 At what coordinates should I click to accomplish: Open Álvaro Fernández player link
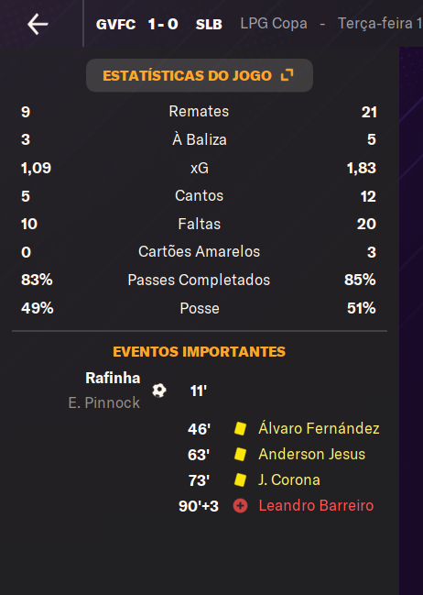tap(319, 428)
